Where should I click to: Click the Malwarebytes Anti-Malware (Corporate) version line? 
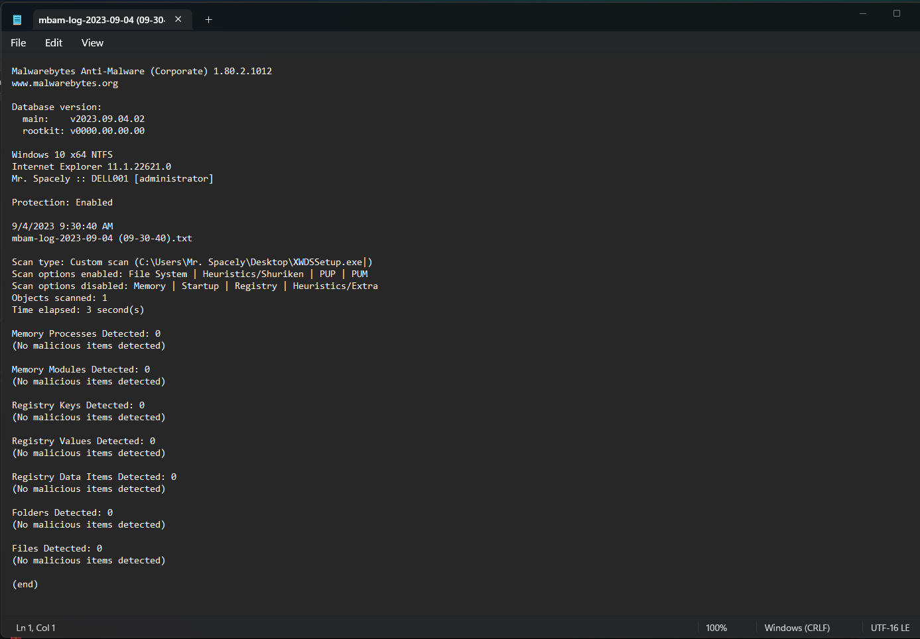click(142, 72)
